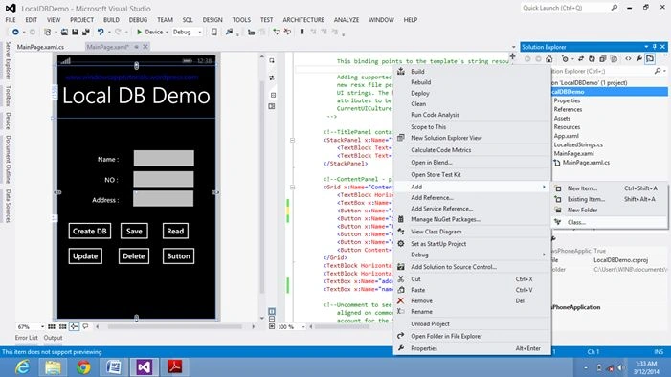This screenshot has width=671, height=377.
Task: Click View Code icon in Solution Explorer
Action: point(628,59)
